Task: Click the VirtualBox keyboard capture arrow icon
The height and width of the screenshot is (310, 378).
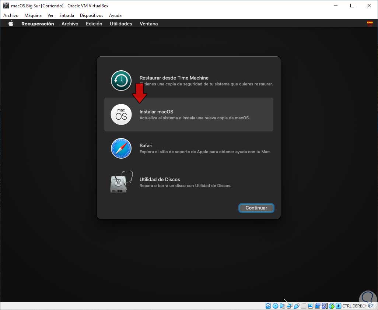Action: (338, 306)
